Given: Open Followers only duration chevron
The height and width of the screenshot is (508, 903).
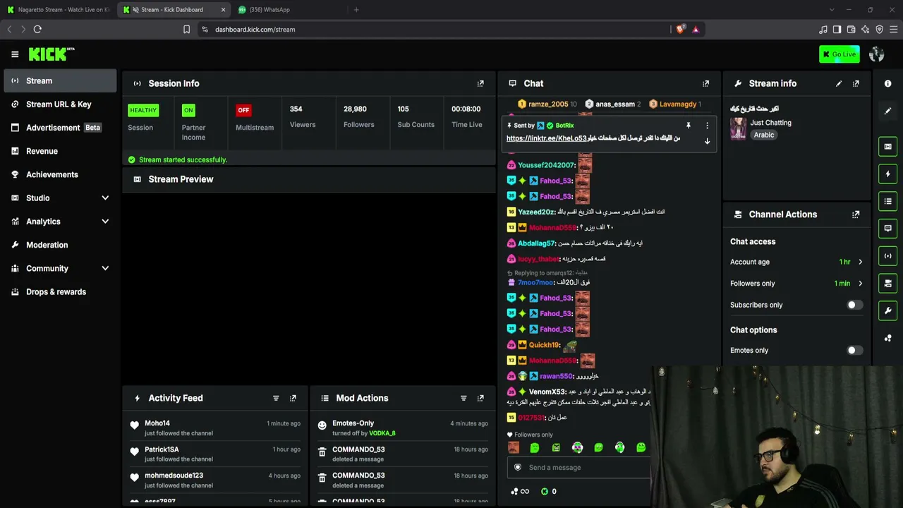Looking at the screenshot, I should (x=860, y=284).
